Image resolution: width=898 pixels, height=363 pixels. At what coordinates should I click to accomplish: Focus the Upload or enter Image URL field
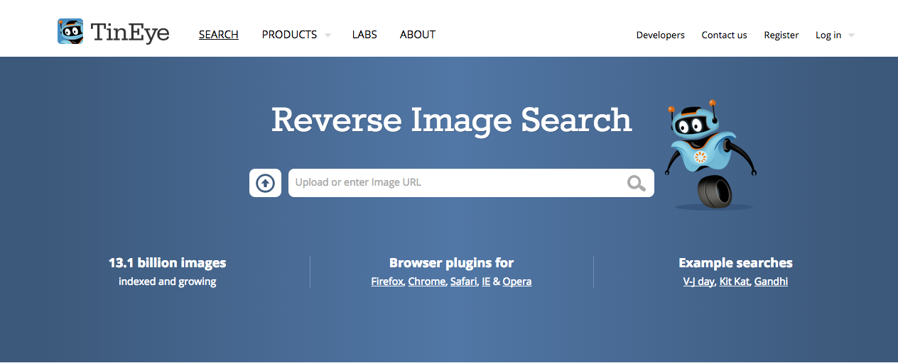click(455, 183)
